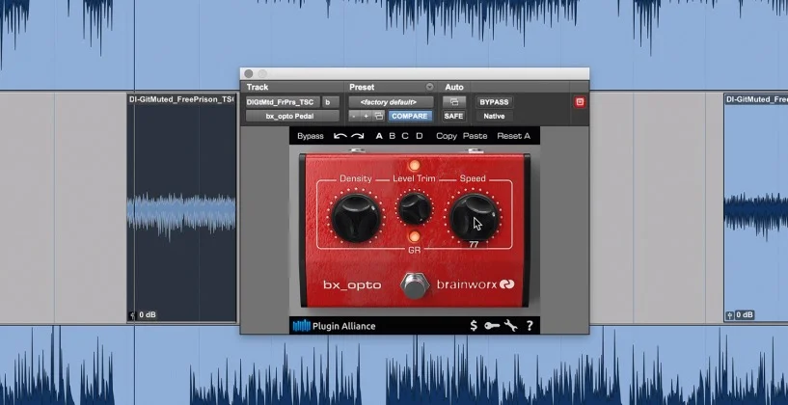The image size is (788, 405).
Task: Select settings bank D
Action: 420,136
